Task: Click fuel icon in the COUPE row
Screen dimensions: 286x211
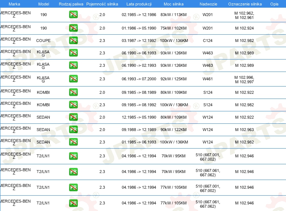Action: tap(73, 41)
